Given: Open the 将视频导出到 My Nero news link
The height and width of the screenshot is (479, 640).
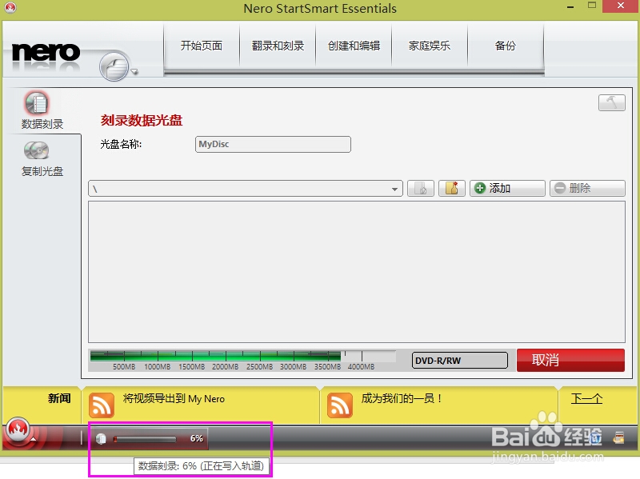Looking at the screenshot, I should pyautogui.click(x=174, y=398).
